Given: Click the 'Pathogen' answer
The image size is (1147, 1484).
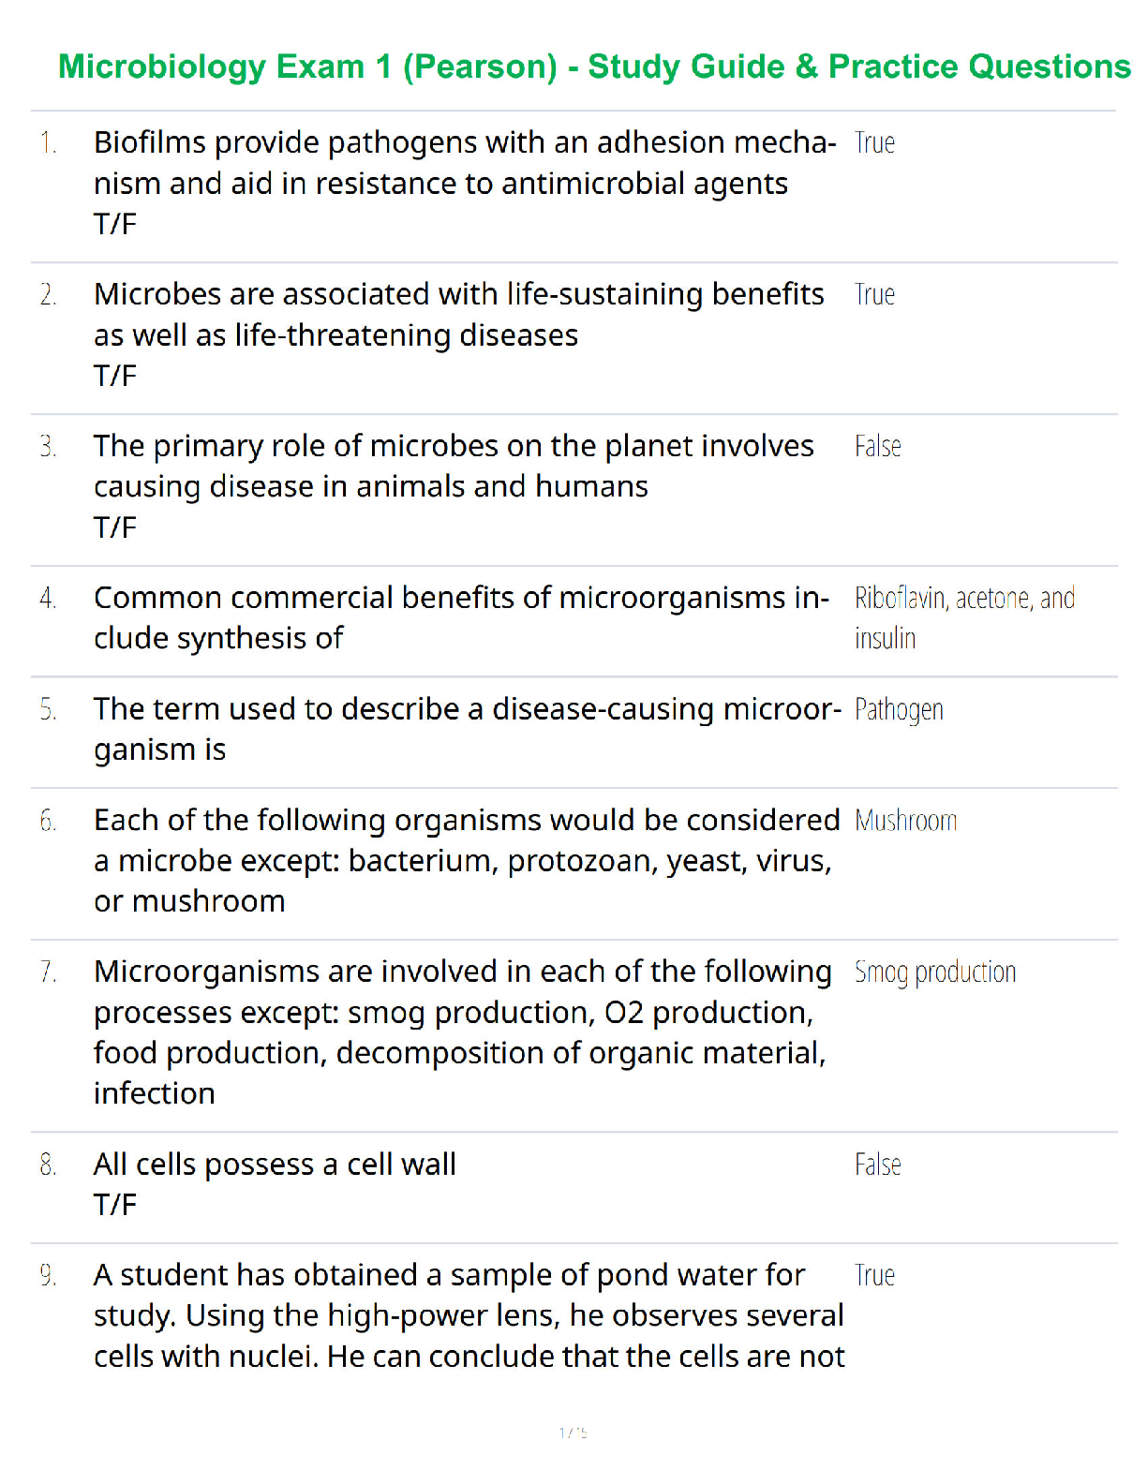Looking at the screenshot, I should (x=898, y=710).
